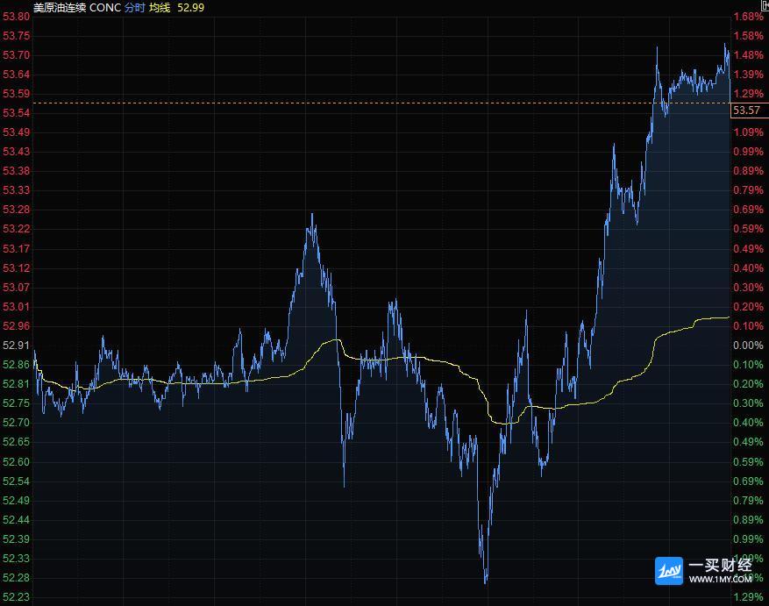Click the red 0.99% percent label
The image size is (769, 606).
(749, 152)
